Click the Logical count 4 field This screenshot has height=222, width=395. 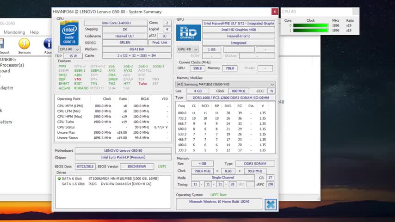pyautogui.click(x=167, y=29)
